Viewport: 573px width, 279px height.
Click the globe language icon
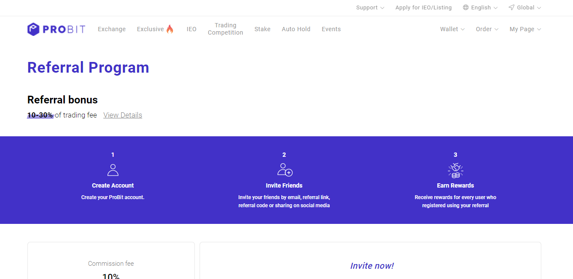(x=466, y=8)
